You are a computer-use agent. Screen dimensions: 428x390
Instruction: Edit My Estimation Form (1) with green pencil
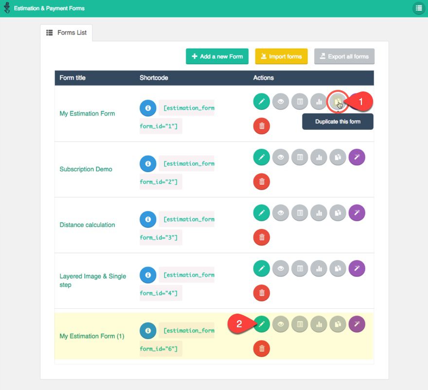point(261,324)
